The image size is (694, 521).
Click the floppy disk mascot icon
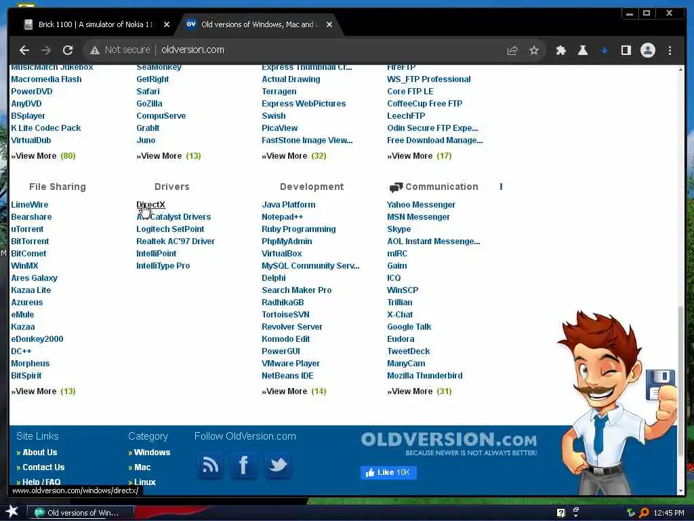660,385
